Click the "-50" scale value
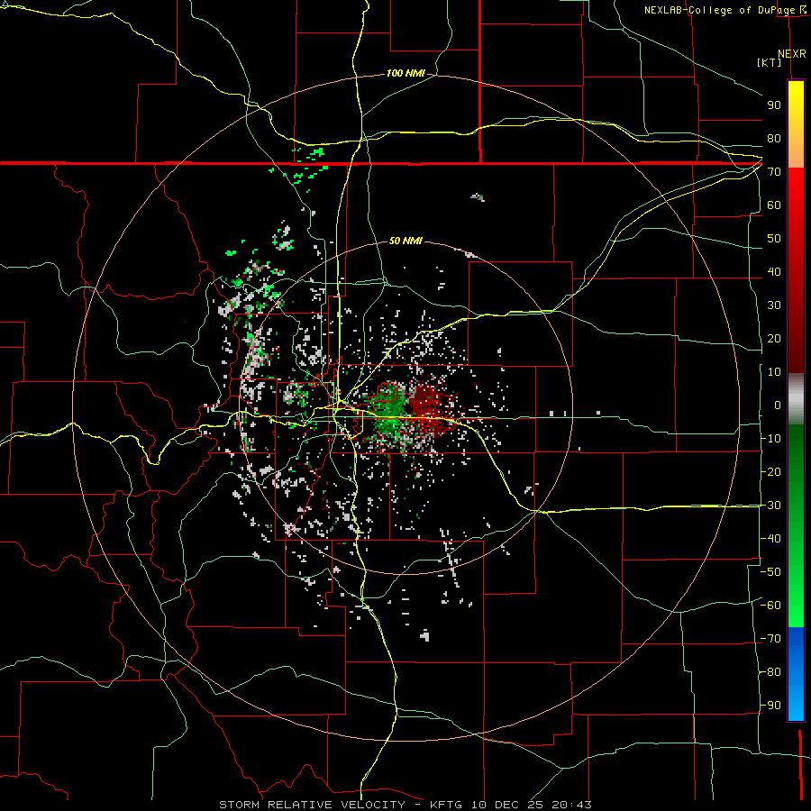The image size is (811, 811). pyautogui.click(x=770, y=572)
